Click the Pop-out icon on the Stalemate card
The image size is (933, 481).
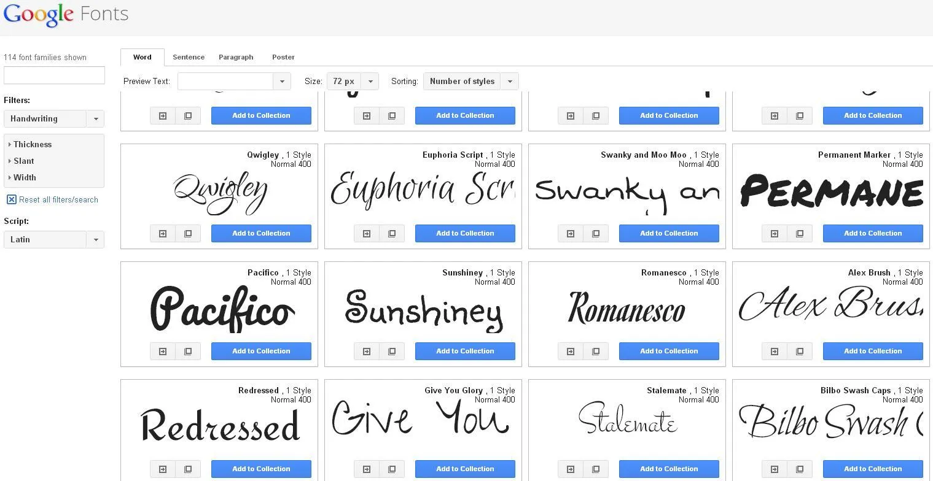pos(596,469)
